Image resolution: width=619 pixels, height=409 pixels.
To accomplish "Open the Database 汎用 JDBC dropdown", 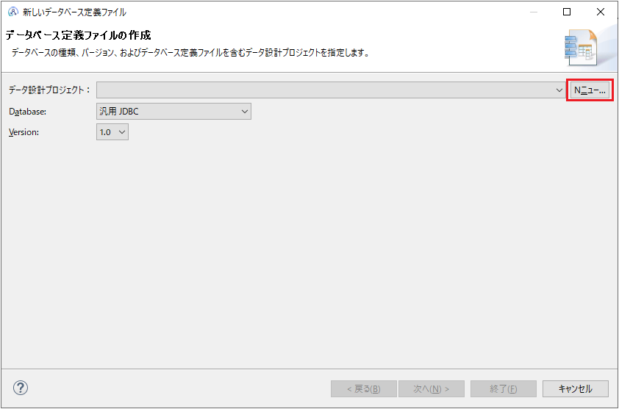I will coord(173,111).
